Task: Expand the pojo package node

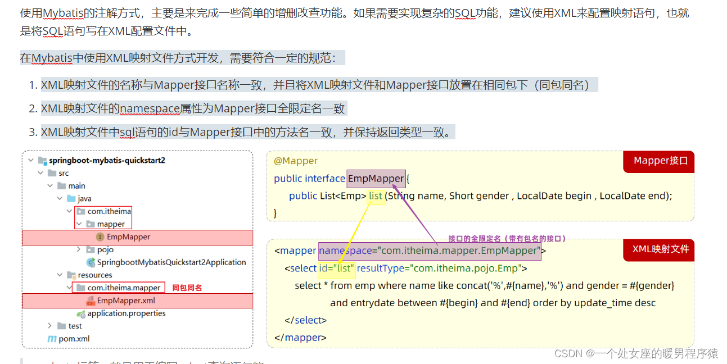Action: (79, 249)
